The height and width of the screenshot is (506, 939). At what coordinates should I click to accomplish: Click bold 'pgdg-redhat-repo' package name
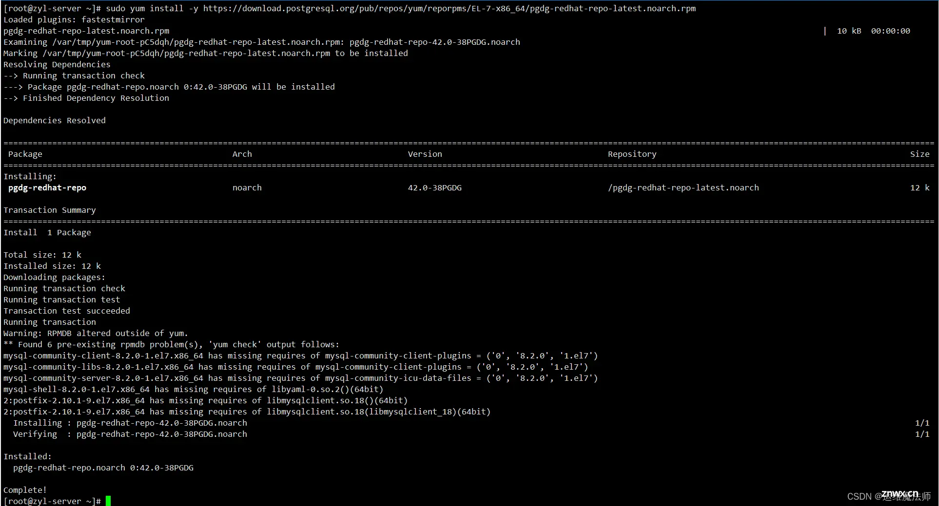click(47, 187)
